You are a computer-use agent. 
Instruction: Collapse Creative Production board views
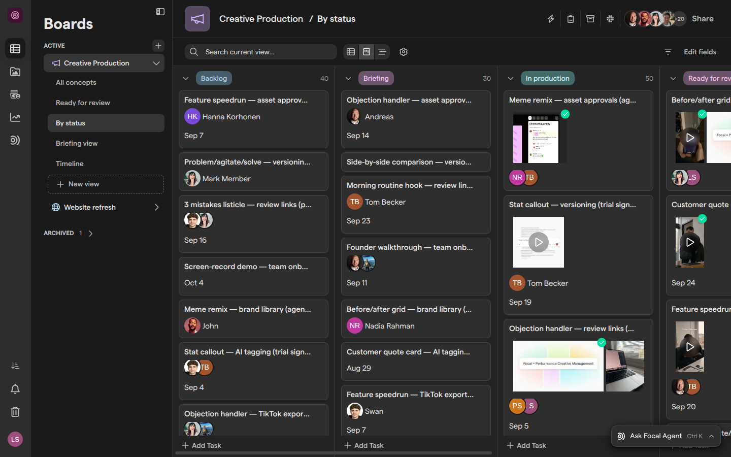point(156,63)
